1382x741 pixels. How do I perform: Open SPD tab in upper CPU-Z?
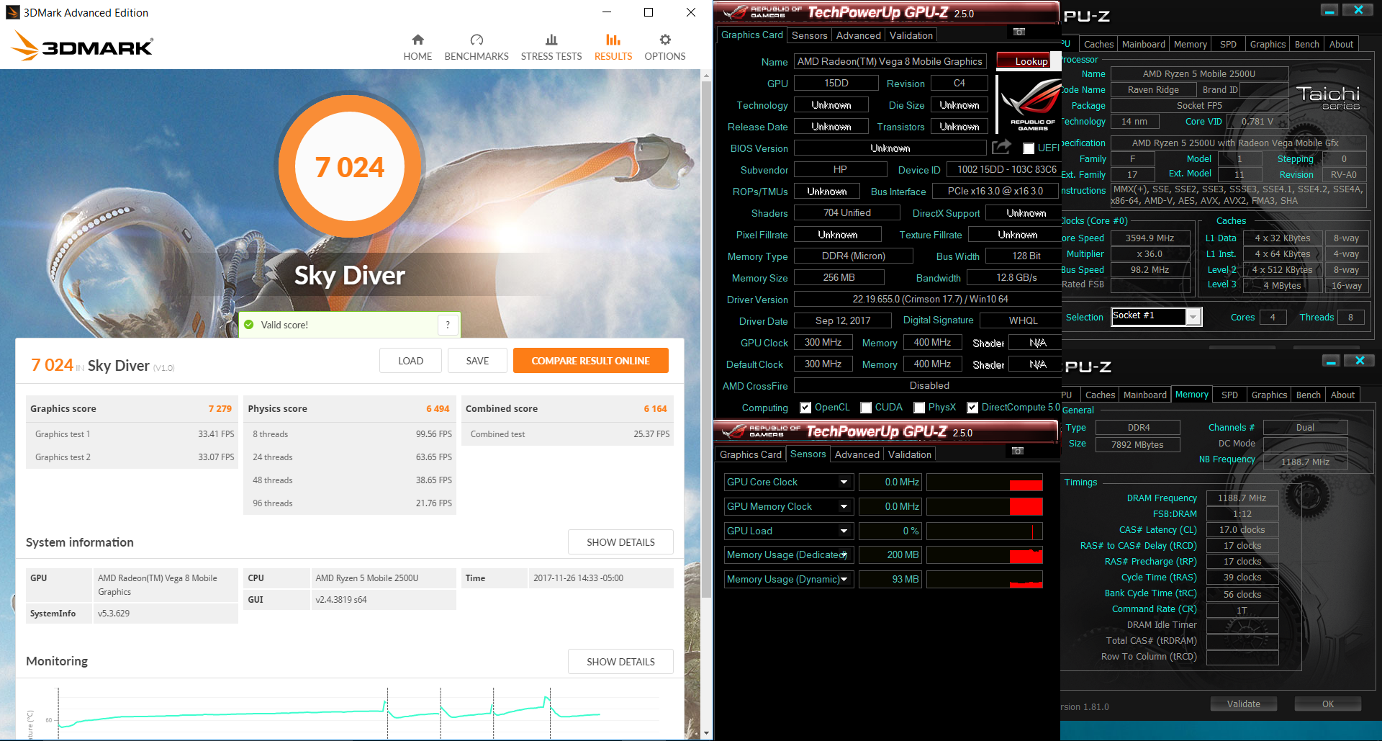coord(1228,44)
